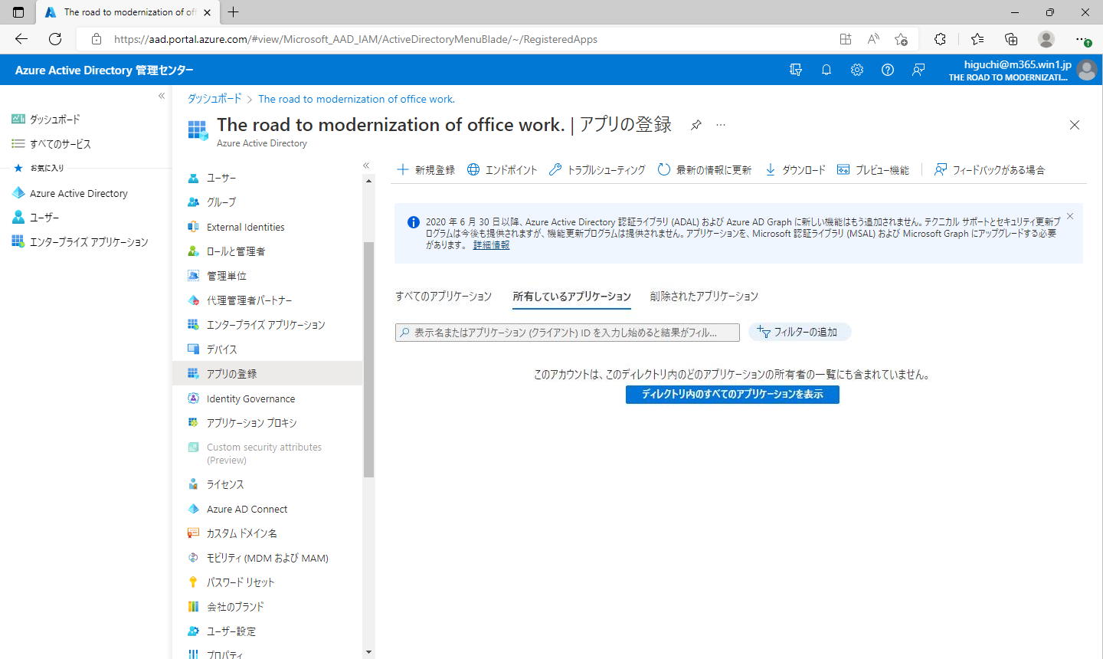This screenshot has height=659, width=1103.
Task: Open browser extensions icon
Action: point(940,39)
